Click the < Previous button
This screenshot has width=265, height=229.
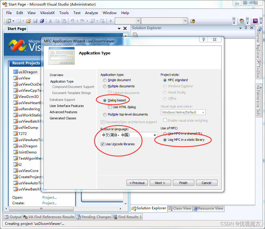[x=137, y=183]
